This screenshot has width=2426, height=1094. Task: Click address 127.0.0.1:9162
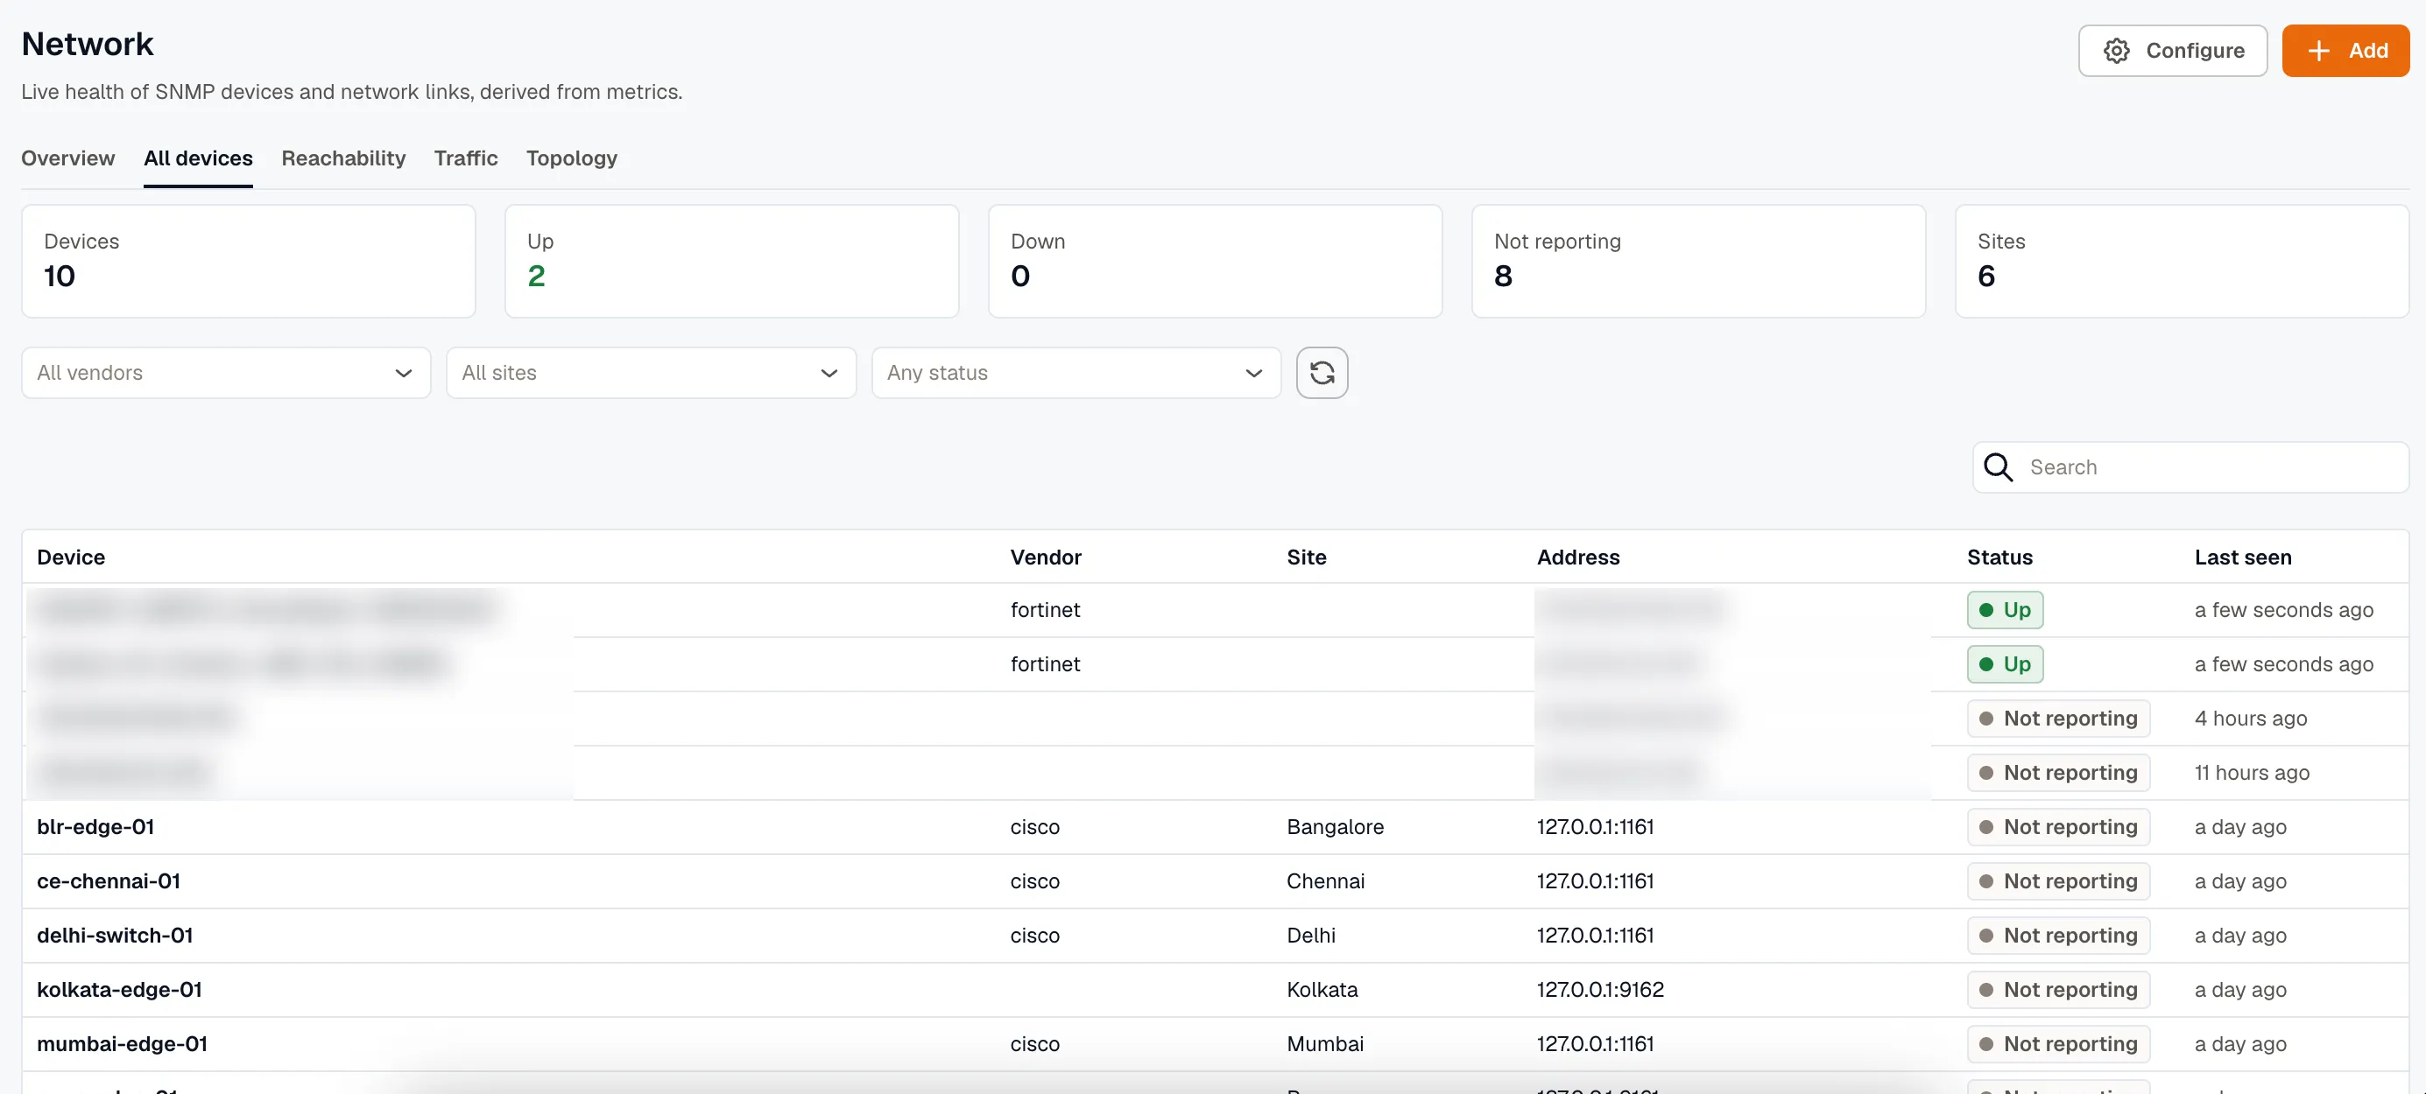[x=1600, y=990]
